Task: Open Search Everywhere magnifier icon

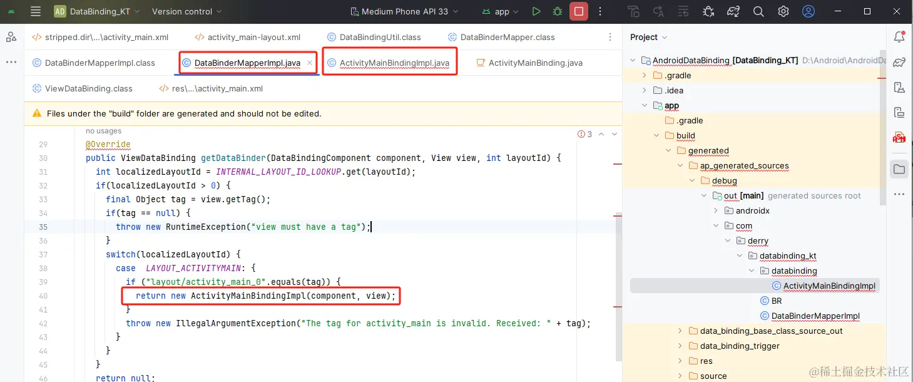Action: pyautogui.click(x=758, y=11)
